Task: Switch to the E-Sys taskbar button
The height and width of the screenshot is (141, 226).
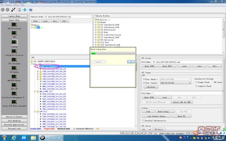Action: (x=52, y=138)
